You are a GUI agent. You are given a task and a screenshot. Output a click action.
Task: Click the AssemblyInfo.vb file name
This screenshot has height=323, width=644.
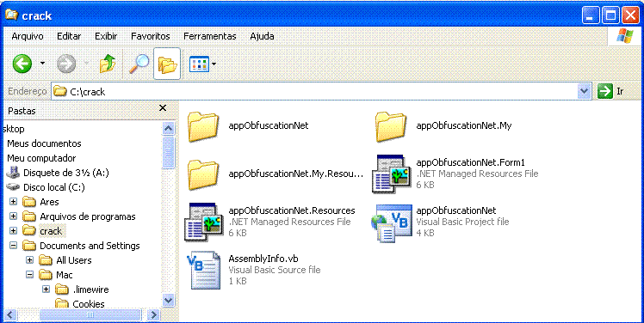click(263, 259)
